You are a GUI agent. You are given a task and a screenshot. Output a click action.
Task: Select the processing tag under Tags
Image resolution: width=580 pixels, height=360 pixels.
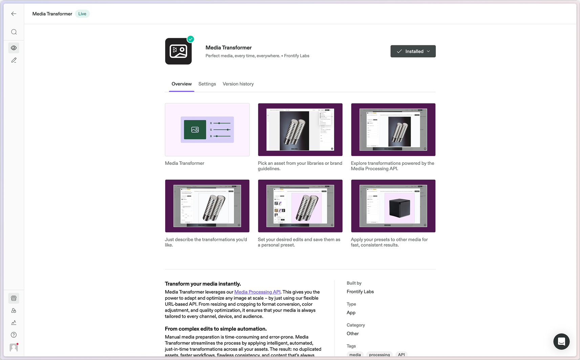[x=379, y=355]
